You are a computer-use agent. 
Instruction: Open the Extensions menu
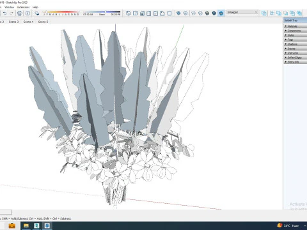tap(24, 7)
